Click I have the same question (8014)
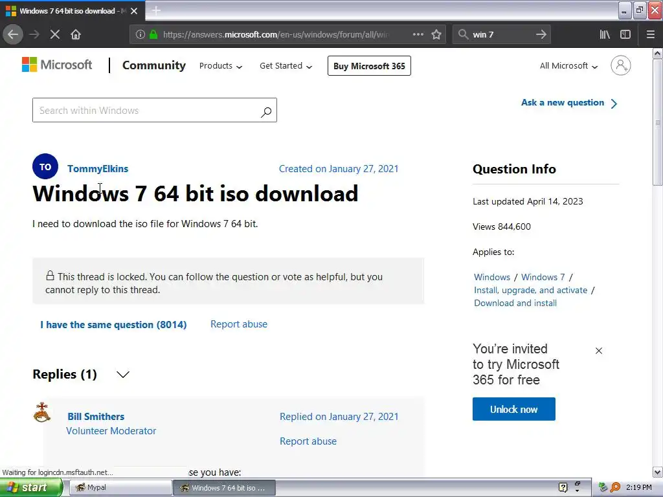Viewport: 663px width, 497px height. (113, 325)
